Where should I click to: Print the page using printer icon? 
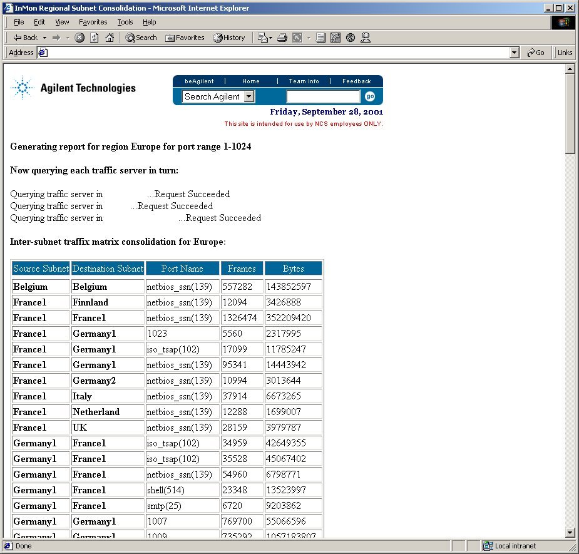282,38
